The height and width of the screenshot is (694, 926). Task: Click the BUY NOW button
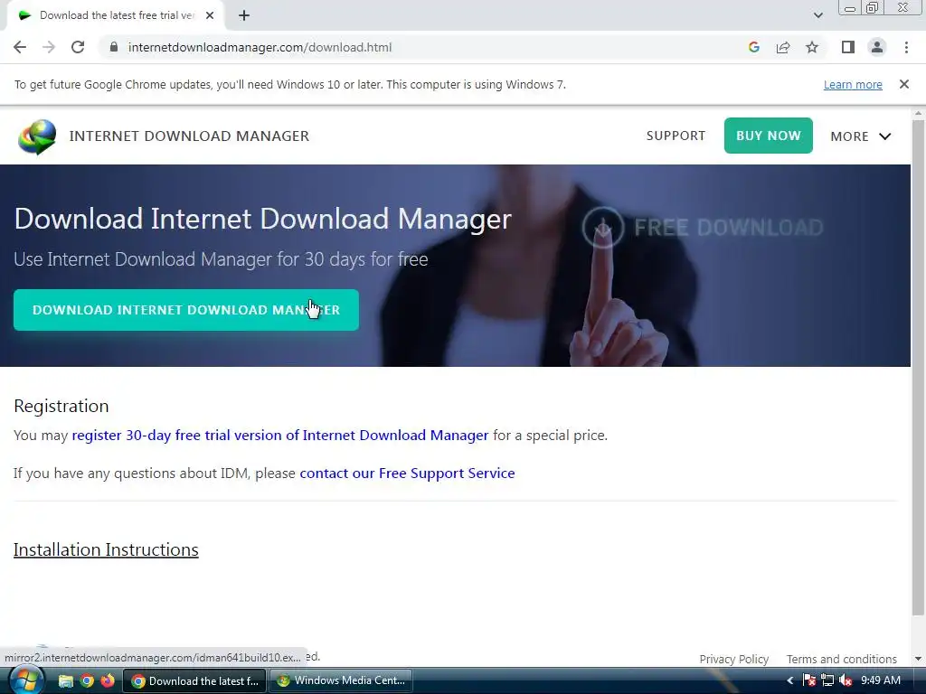point(769,136)
